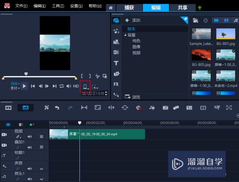
Task: Select the BG-B05.jpg thumbnail
Action: [201, 55]
